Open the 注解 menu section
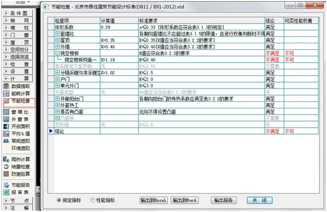Viewport: 327px width, 212px height. (18, 208)
